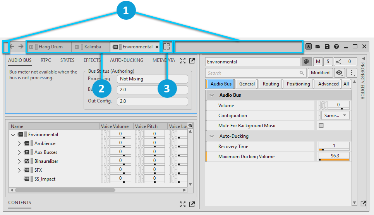Click the Modified filter button
The width and height of the screenshot is (374, 215).
tap(320, 73)
